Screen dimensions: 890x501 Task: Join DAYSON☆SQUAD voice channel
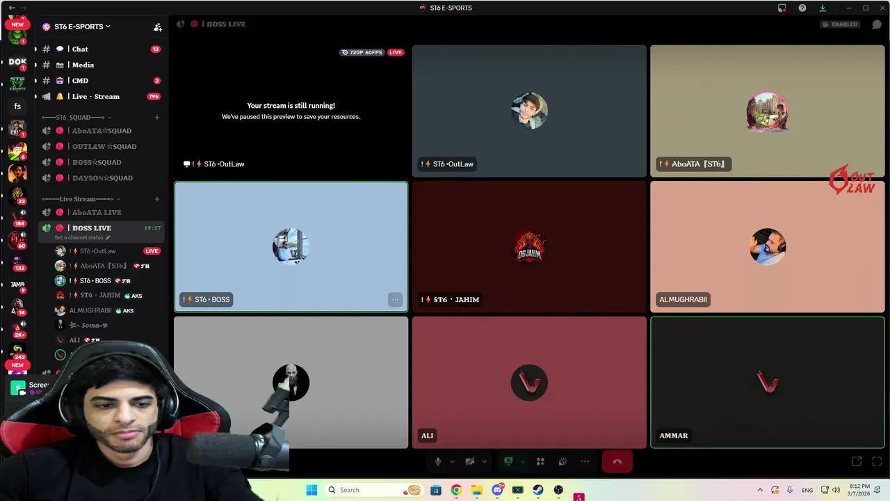[x=99, y=178]
